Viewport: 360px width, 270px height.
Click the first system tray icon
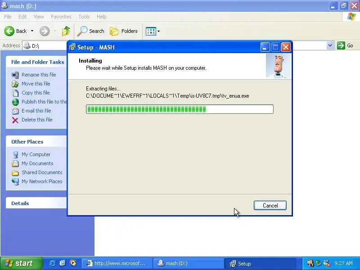pyautogui.click(x=310, y=263)
